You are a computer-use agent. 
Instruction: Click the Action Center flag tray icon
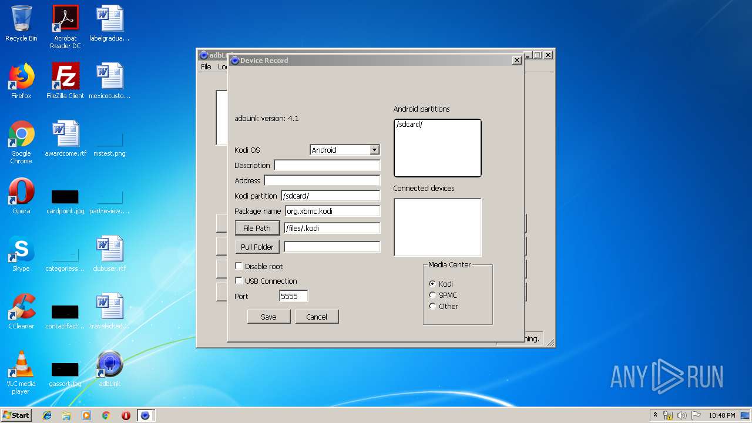click(x=696, y=415)
